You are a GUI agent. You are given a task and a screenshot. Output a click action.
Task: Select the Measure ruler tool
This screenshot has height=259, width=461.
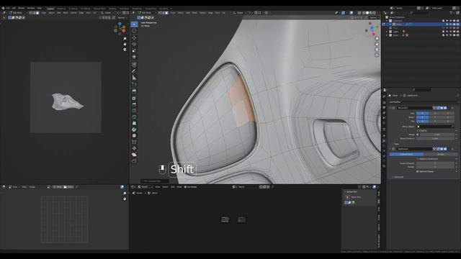pyautogui.click(x=134, y=78)
